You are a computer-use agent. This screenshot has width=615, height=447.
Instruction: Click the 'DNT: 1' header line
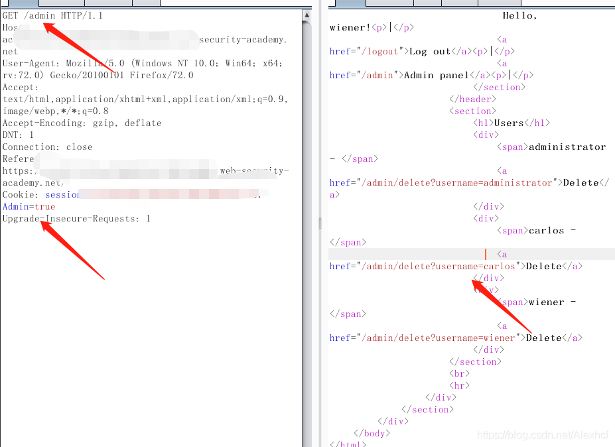click(x=18, y=135)
